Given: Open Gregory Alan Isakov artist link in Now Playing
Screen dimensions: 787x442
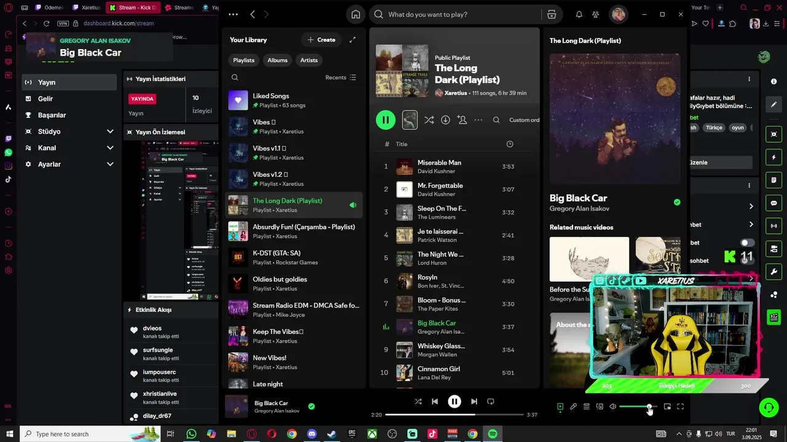Looking at the screenshot, I should coord(579,209).
